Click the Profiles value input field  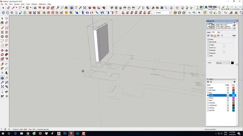[x=224, y=45]
